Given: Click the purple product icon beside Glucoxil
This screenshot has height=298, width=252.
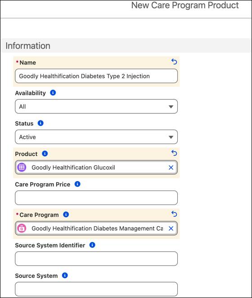Looking at the screenshot, I should [22, 168].
